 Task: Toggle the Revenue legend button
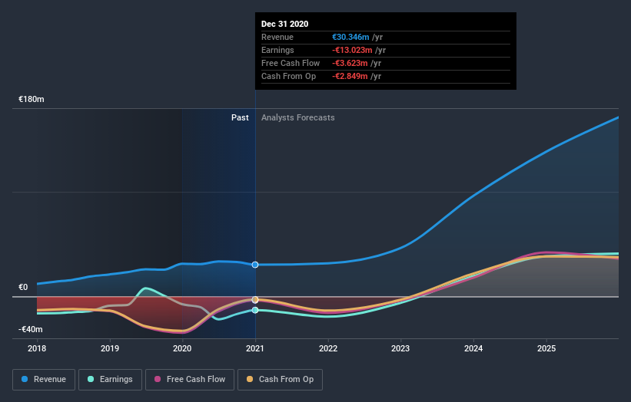tap(44, 380)
